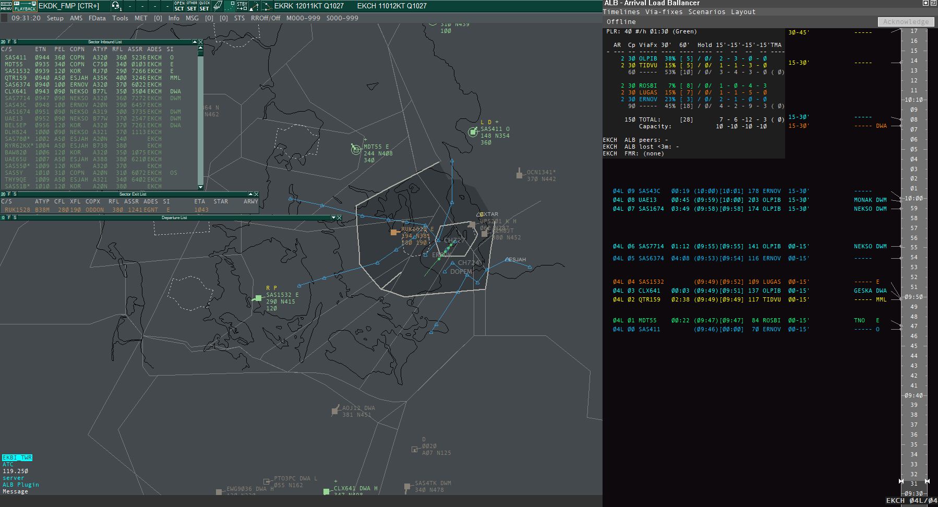This screenshot has height=507, width=938.
Task: Click the PLAYBACK mode icon
Action: (x=25, y=6)
